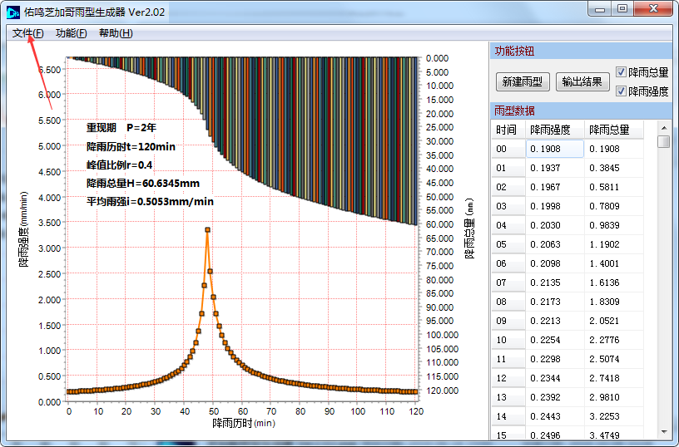This screenshot has height=447, width=679.
Task: Click the table scrollbar down arrow
Action: coord(663,432)
